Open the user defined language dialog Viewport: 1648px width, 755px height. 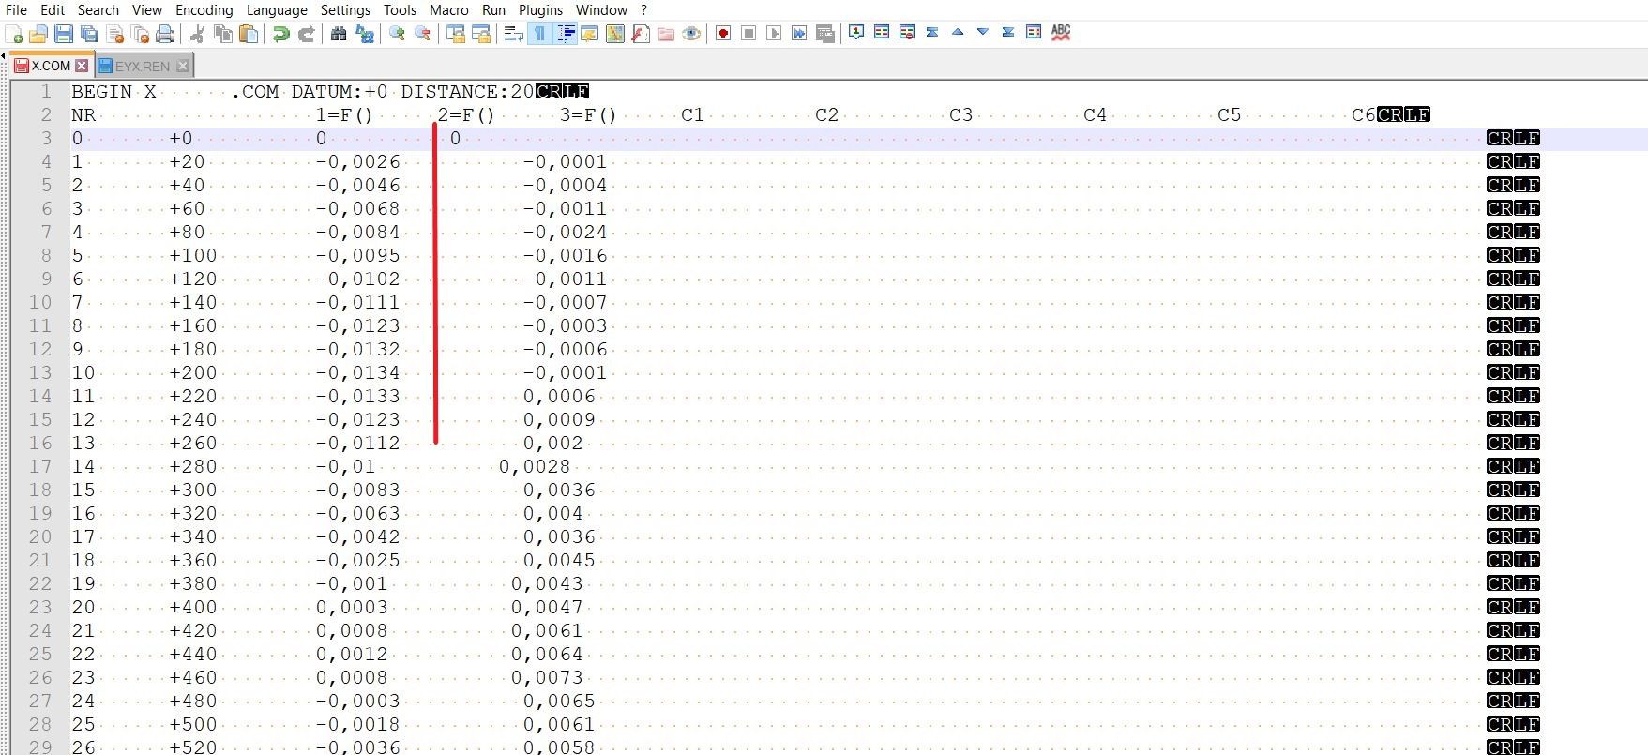(590, 35)
